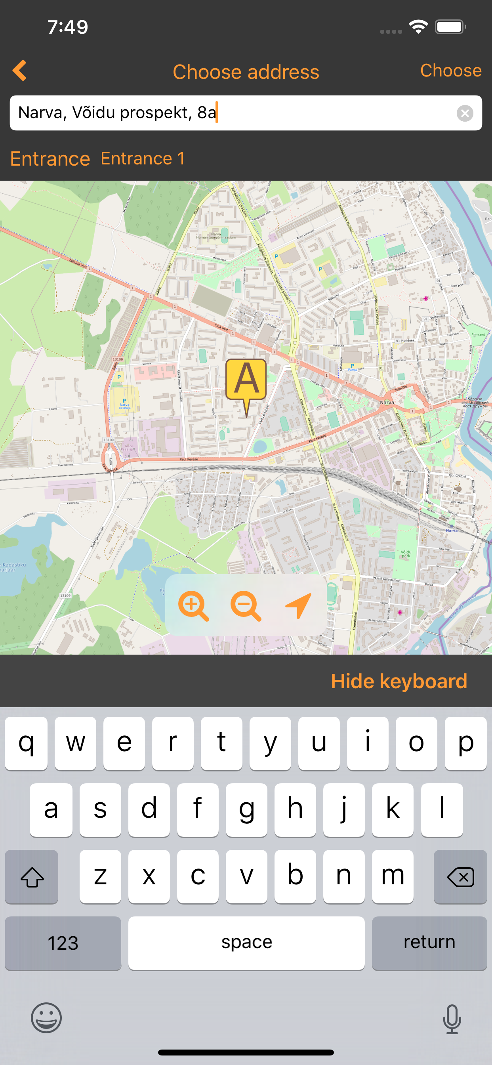Tap the orange back chevron
Screen dimensions: 492x1065
[x=19, y=70]
